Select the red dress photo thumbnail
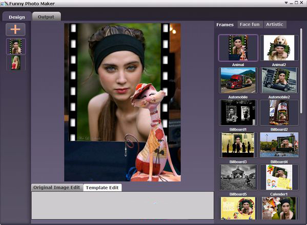This screenshot has height=225, width=307. click(x=16, y=63)
